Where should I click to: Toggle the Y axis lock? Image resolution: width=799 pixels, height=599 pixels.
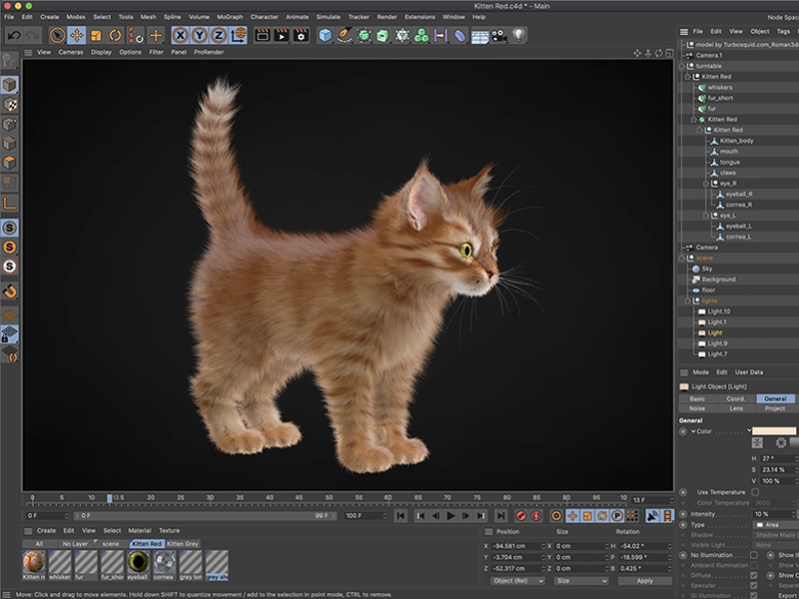[200, 35]
